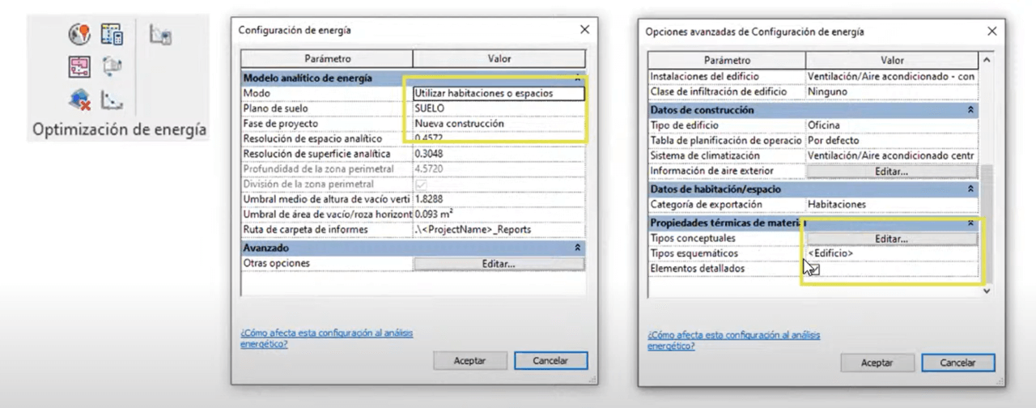Click the Resolución de espacio analítico value
1036x408 pixels.
click(498, 139)
